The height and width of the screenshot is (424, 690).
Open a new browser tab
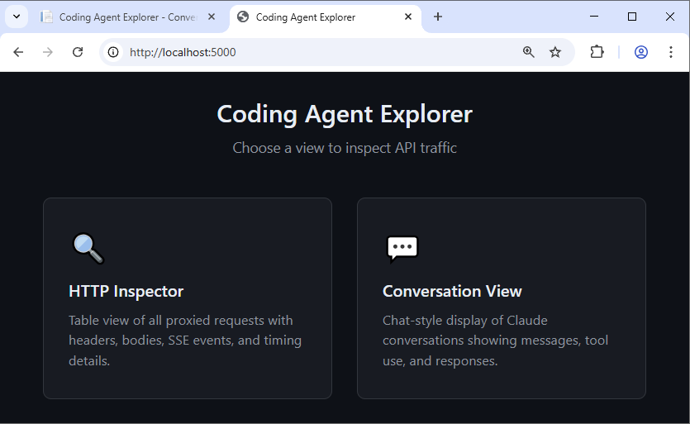pyautogui.click(x=438, y=17)
